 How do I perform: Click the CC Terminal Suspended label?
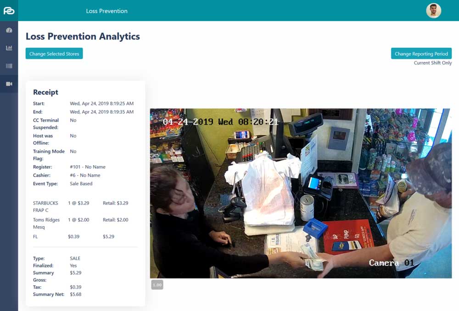pos(45,124)
